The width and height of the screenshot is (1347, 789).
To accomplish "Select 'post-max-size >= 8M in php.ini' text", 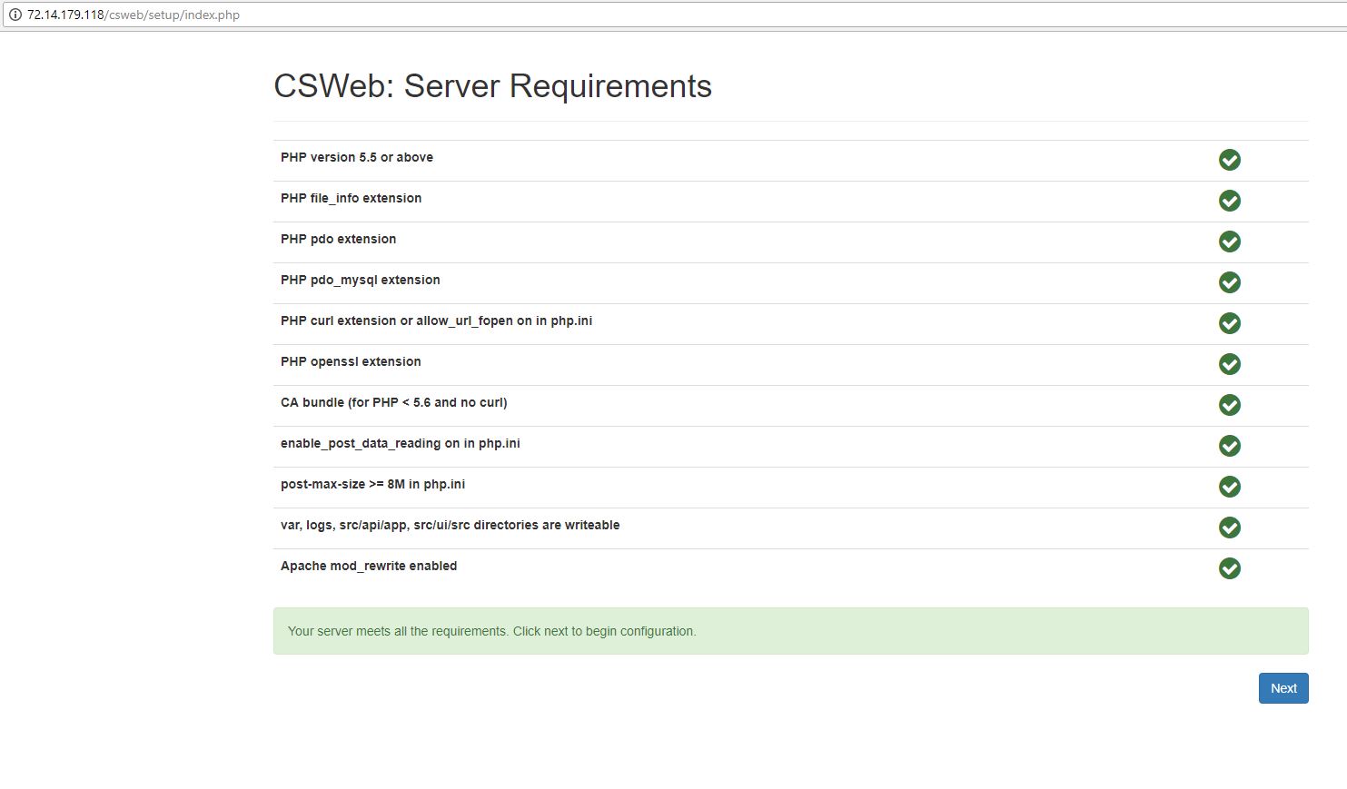I will (372, 484).
